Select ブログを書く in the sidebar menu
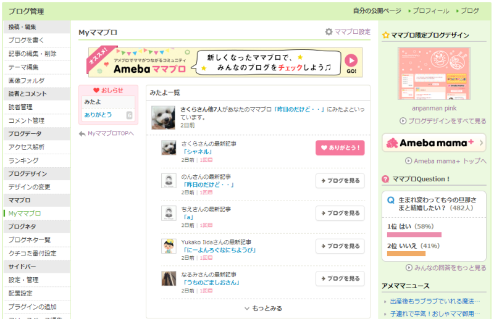 (27, 40)
